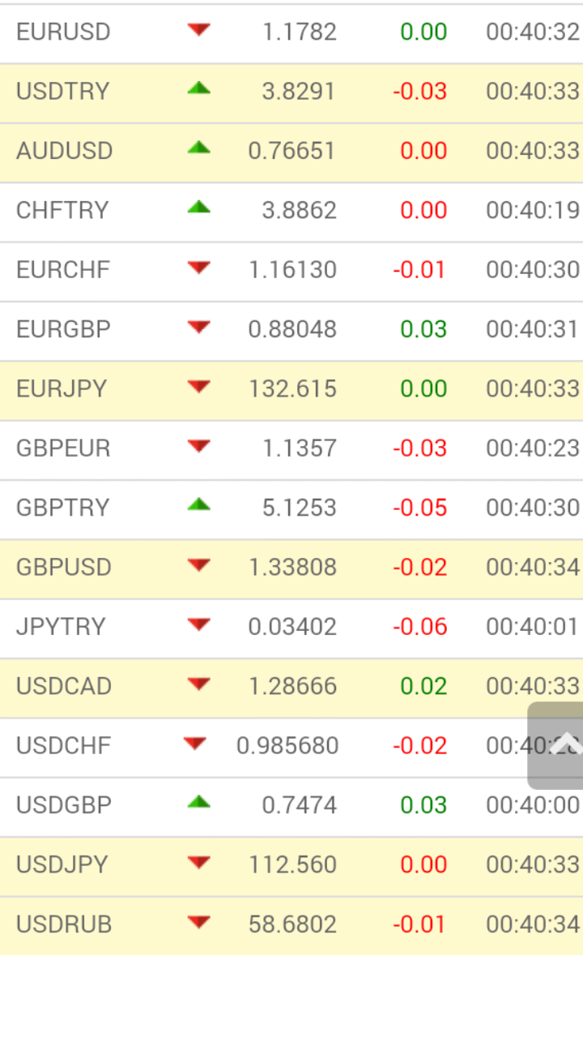Viewport: 583px width, 1038px height.
Task: Click the EURCHF price 1.16130
Action: pyautogui.click(x=292, y=270)
